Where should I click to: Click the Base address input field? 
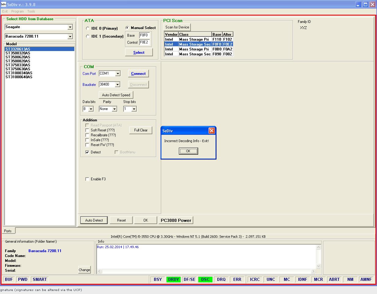pyautogui.click(x=144, y=35)
